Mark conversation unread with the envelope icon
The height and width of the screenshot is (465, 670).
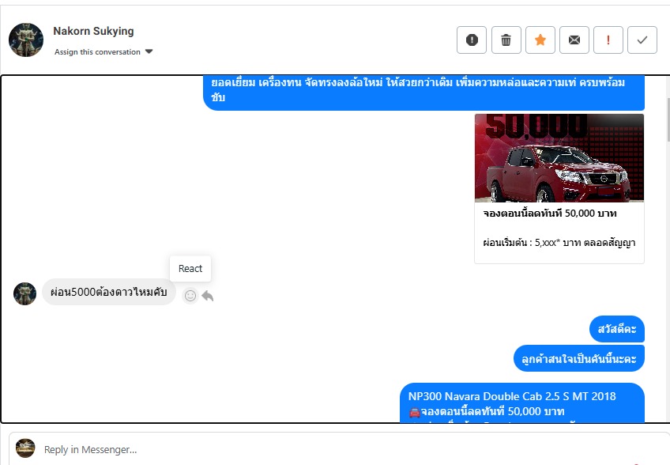[574, 40]
